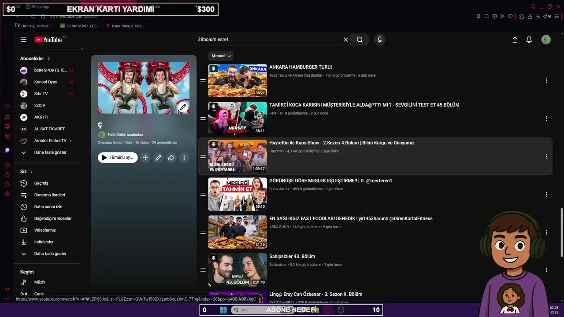Go to the YouTube home logo
Screen dimensions: 564x317
(48, 40)
